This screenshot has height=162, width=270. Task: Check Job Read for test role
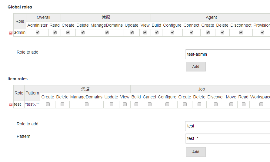point(244,104)
